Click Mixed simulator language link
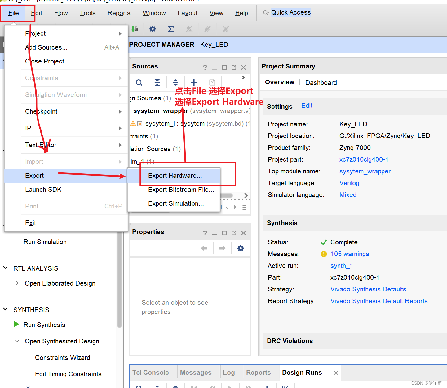 click(x=348, y=195)
